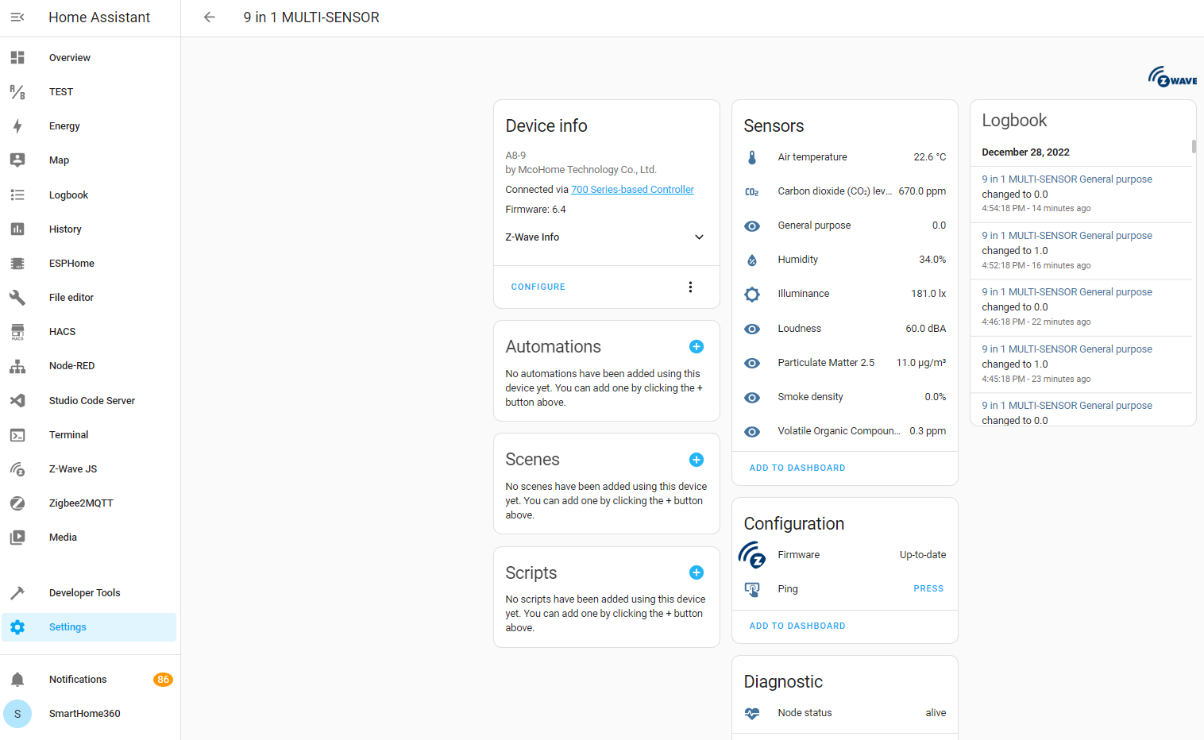
Task: Open the 700 Series-based Controller link
Action: [632, 190]
